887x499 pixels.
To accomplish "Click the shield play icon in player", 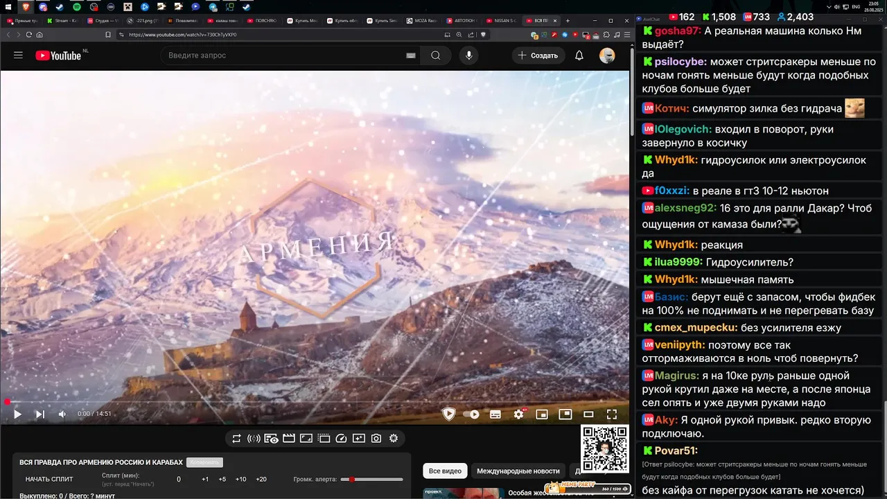I will tap(449, 414).
